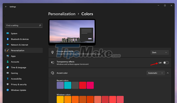Click the Bluetooth icon in sidebar
Screen dimensions: 177x103
8,39
